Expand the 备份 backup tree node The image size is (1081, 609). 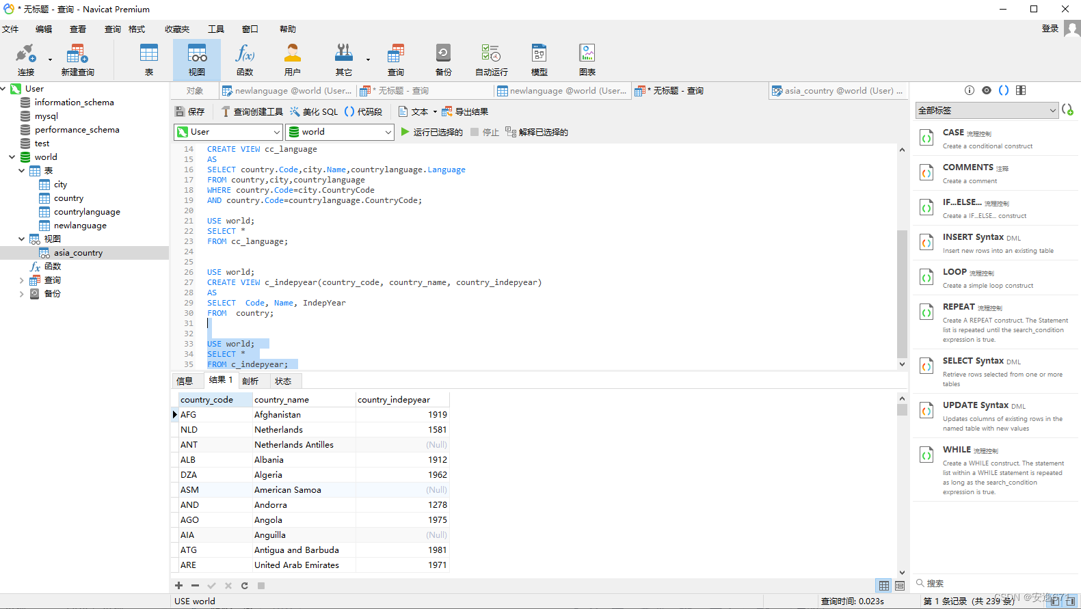[x=21, y=294]
